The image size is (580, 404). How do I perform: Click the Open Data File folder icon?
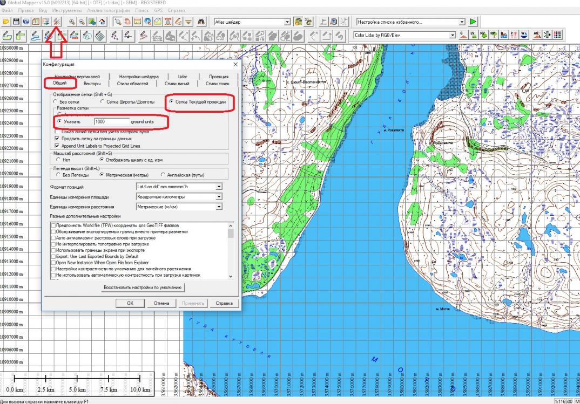pyautogui.click(x=6, y=22)
